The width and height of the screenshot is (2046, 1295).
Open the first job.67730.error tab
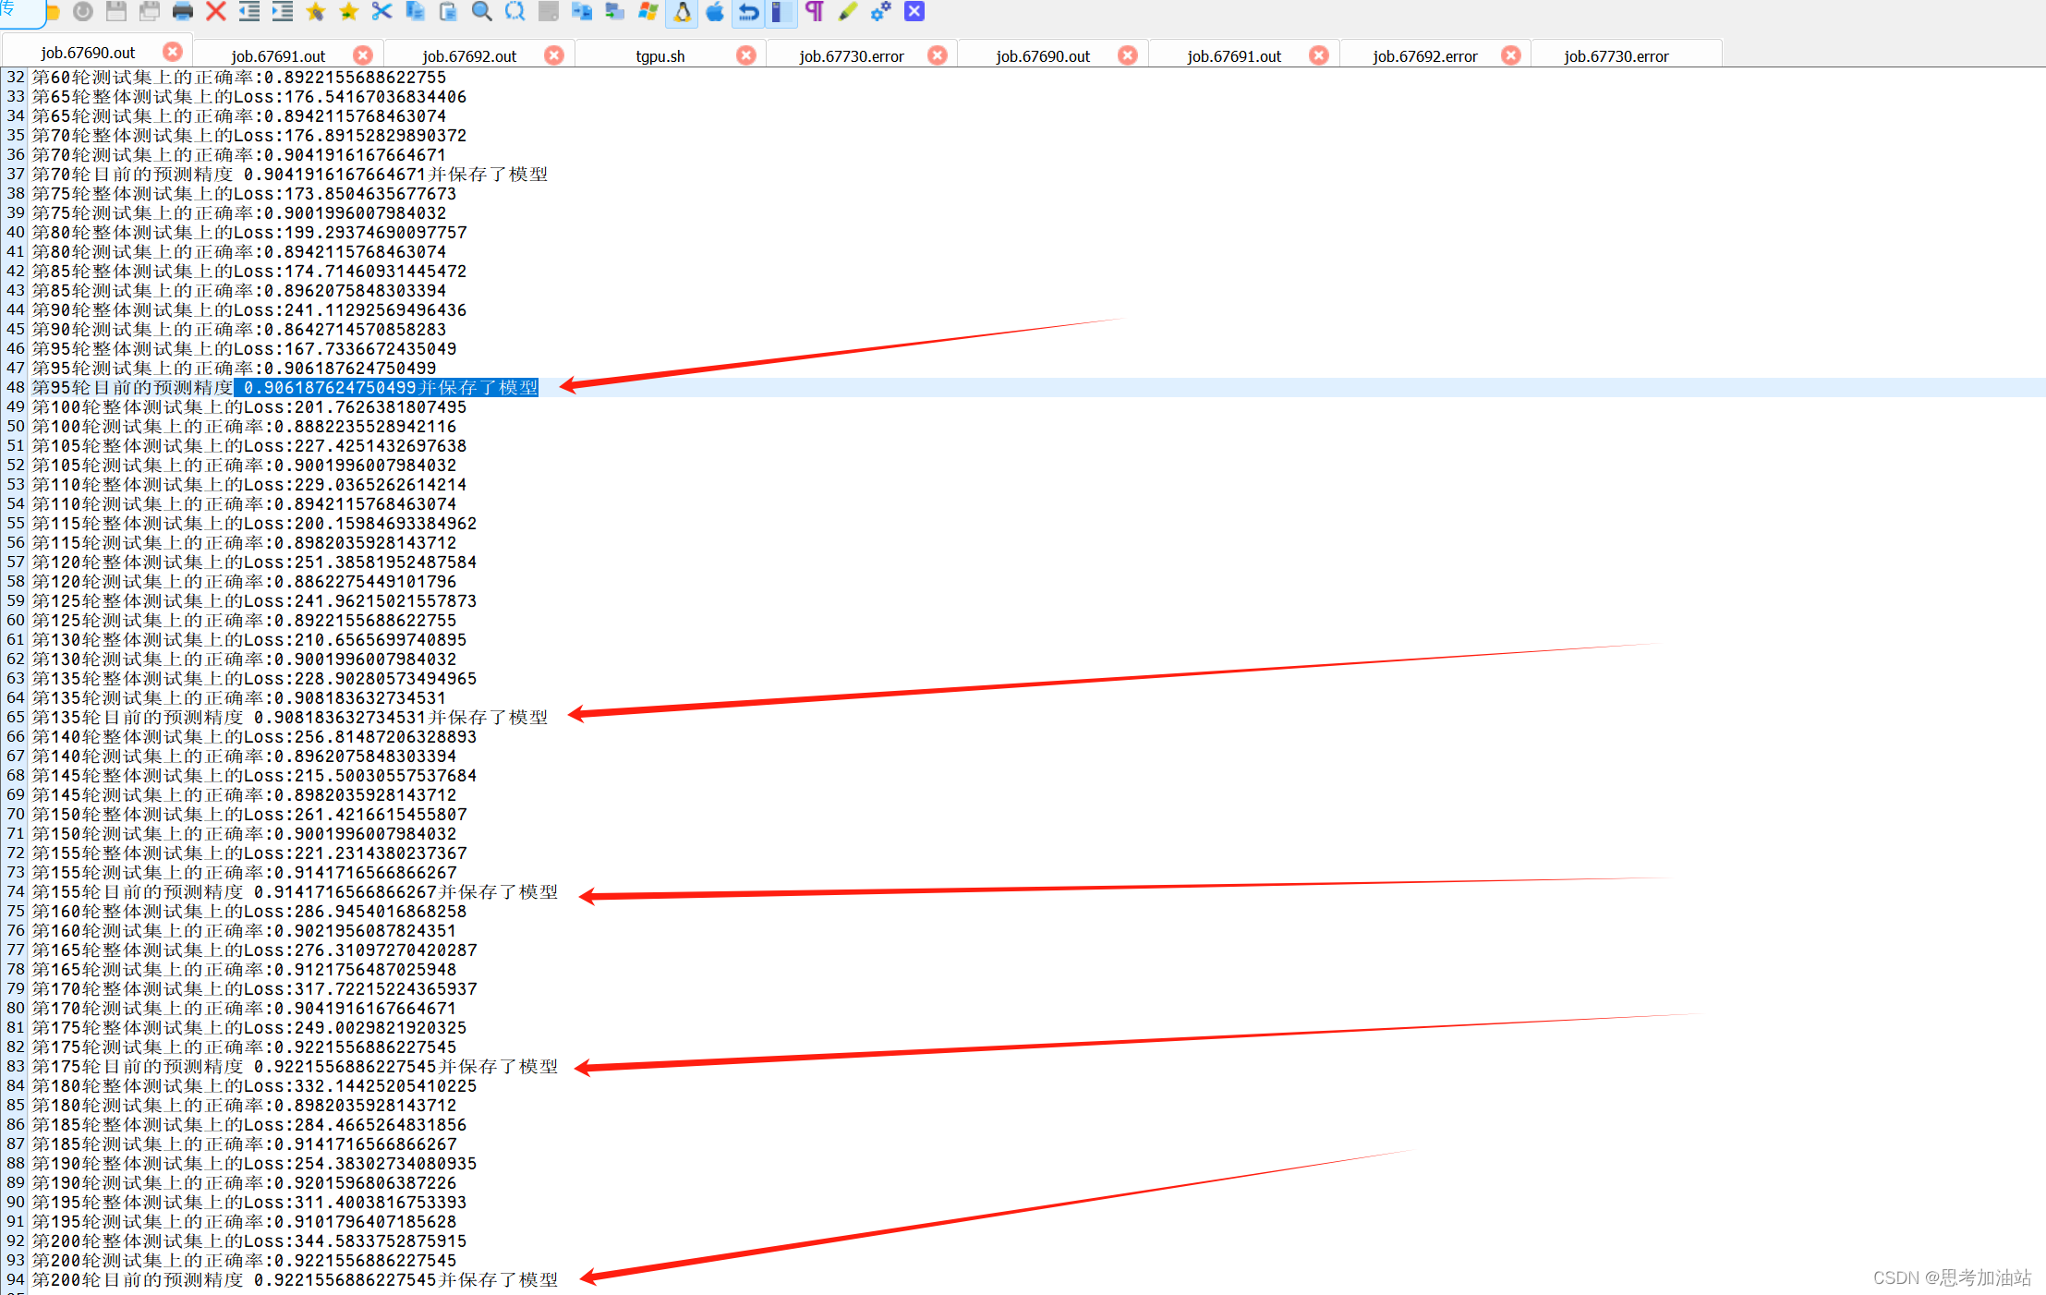pyautogui.click(x=851, y=56)
